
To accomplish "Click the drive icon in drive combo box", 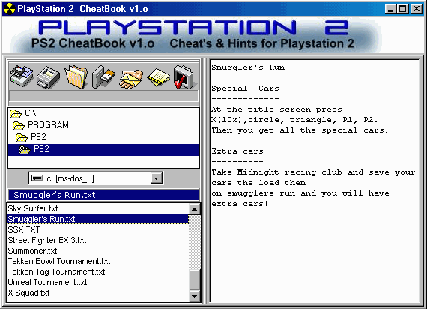I will tap(37, 178).
